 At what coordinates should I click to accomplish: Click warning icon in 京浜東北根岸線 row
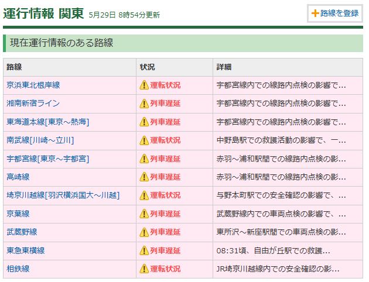(144, 85)
